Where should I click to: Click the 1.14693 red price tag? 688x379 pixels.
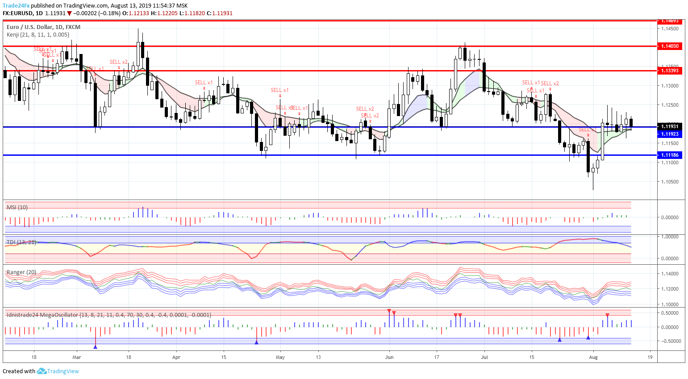670,21
